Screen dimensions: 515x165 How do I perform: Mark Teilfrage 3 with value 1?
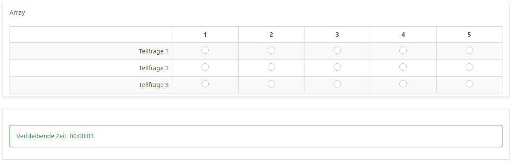205,84
